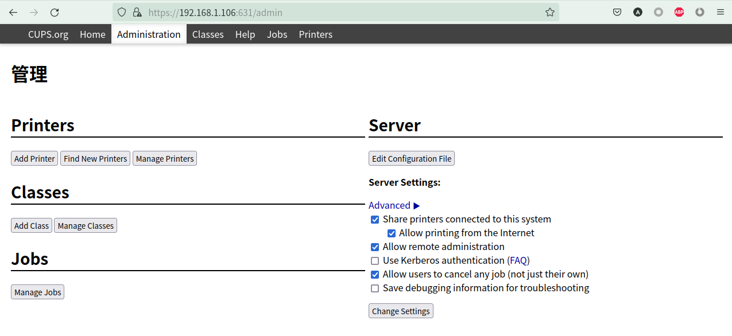Click the Adblock Plus extension icon
The image size is (732, 336).
[x=679, y=12]
